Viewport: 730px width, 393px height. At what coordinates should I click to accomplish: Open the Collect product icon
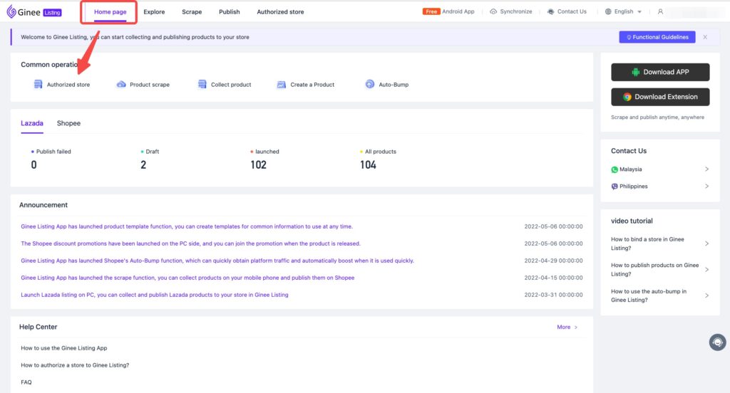click(202, 85)
